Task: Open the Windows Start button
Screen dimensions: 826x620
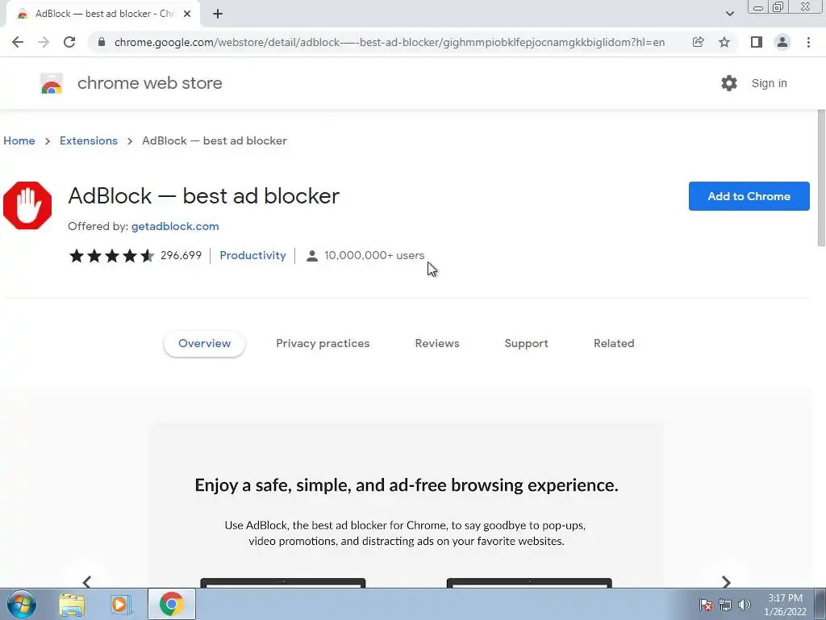Action: coord(22,604)
